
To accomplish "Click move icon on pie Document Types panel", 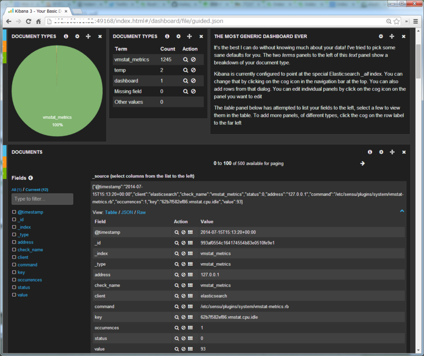I will pos(88,36).
